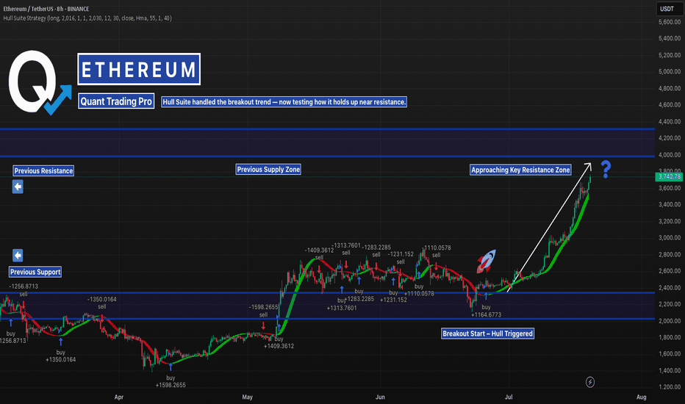Screen dimensions: 685x404
Task: Click the -1409.3612 sell trade label
Action: pos(319,253)
